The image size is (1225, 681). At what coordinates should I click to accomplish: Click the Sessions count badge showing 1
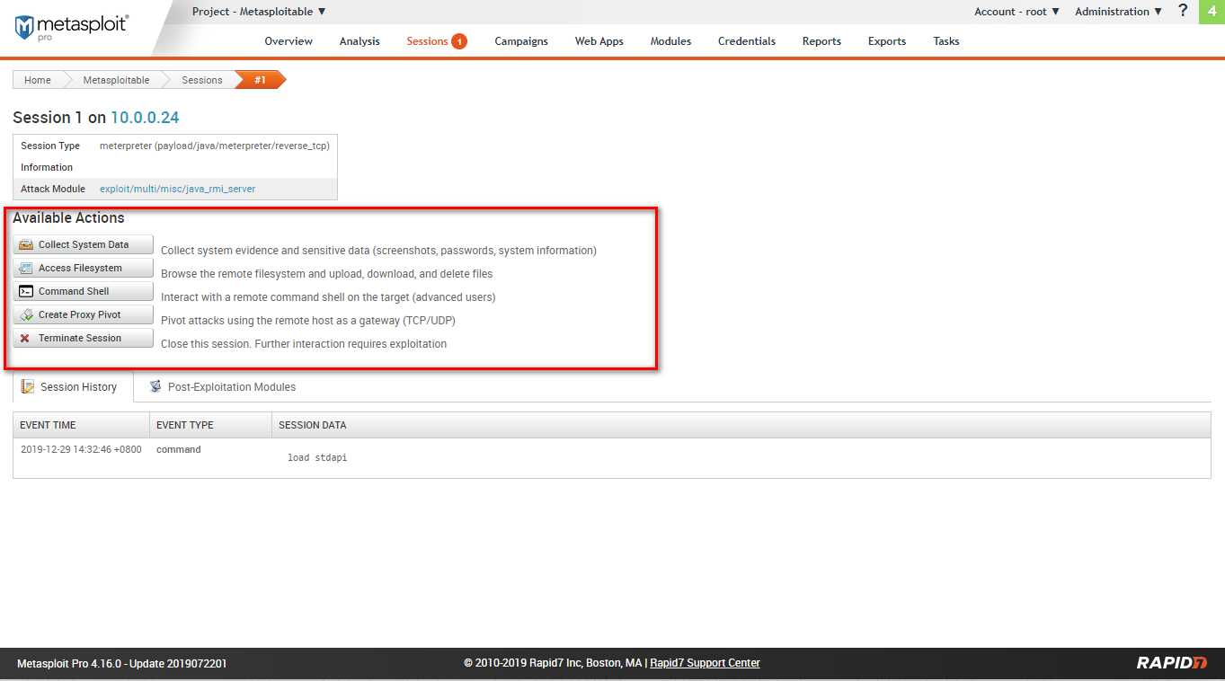[x=459, y=41]
